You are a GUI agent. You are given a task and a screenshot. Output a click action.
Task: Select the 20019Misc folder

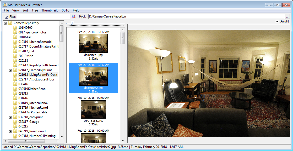[26, 56]
